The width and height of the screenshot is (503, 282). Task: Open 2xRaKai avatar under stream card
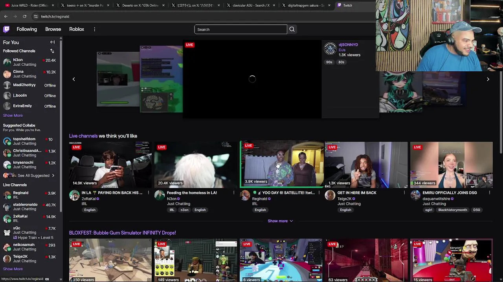coord(74,195)
